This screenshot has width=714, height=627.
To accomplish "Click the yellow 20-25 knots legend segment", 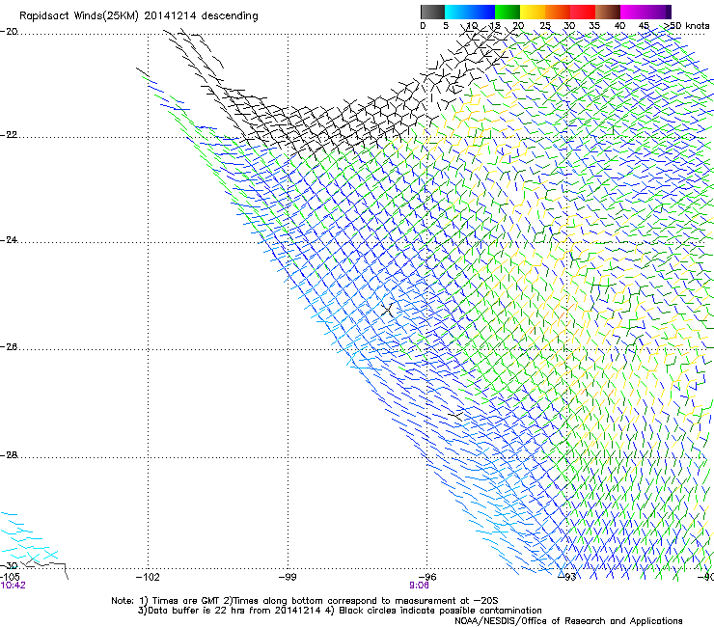I will [x=533, y=12].
